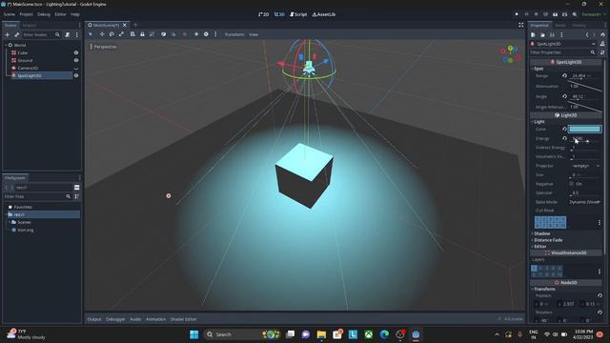
Task: Reset the Angle property value
Action: point(564,96)
